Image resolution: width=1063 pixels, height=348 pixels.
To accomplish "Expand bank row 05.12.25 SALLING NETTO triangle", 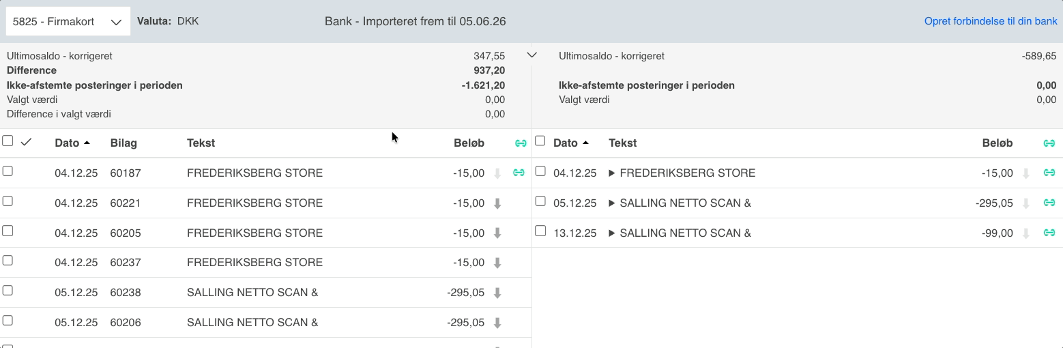I will (612, 203).
